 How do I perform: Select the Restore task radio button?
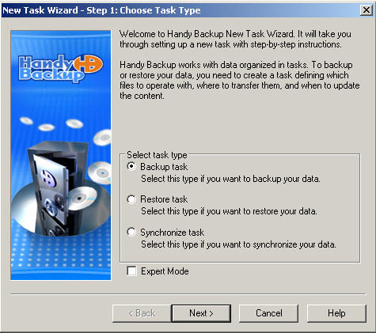click(x=131, y=199)
